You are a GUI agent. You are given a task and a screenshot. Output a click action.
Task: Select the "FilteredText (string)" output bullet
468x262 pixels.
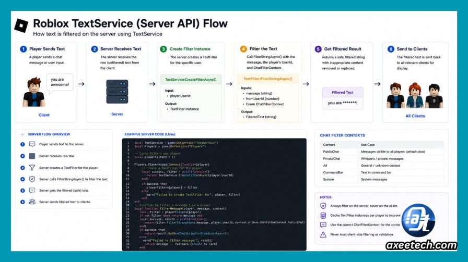click(261, 117)
